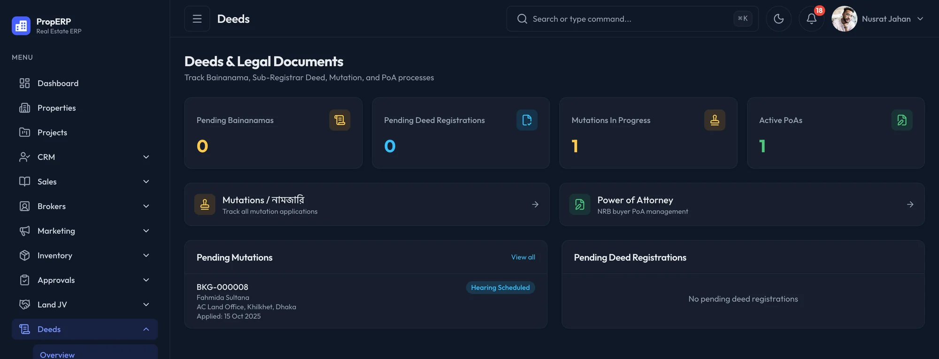This screenshot has height=359, width=939.
Task: Select the Overview item under Deeds
Action: [95, 352]
